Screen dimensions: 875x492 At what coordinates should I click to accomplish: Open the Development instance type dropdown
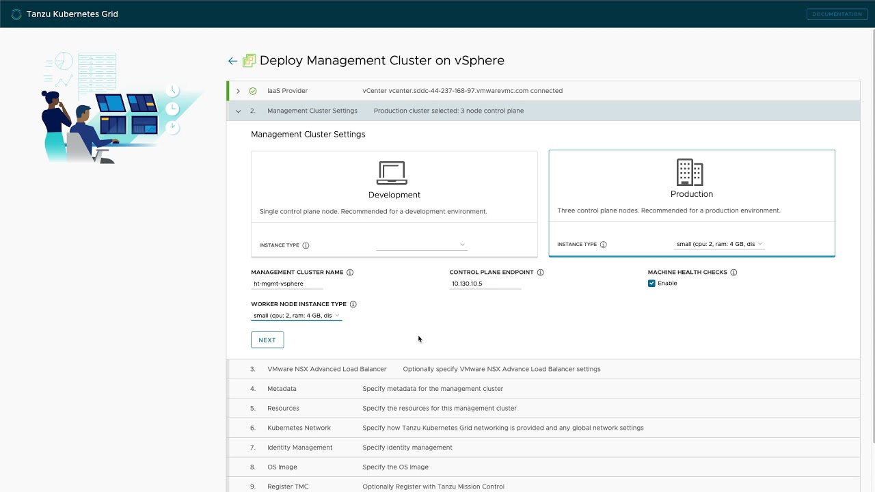pyautogui.click(x=421, y=244)
